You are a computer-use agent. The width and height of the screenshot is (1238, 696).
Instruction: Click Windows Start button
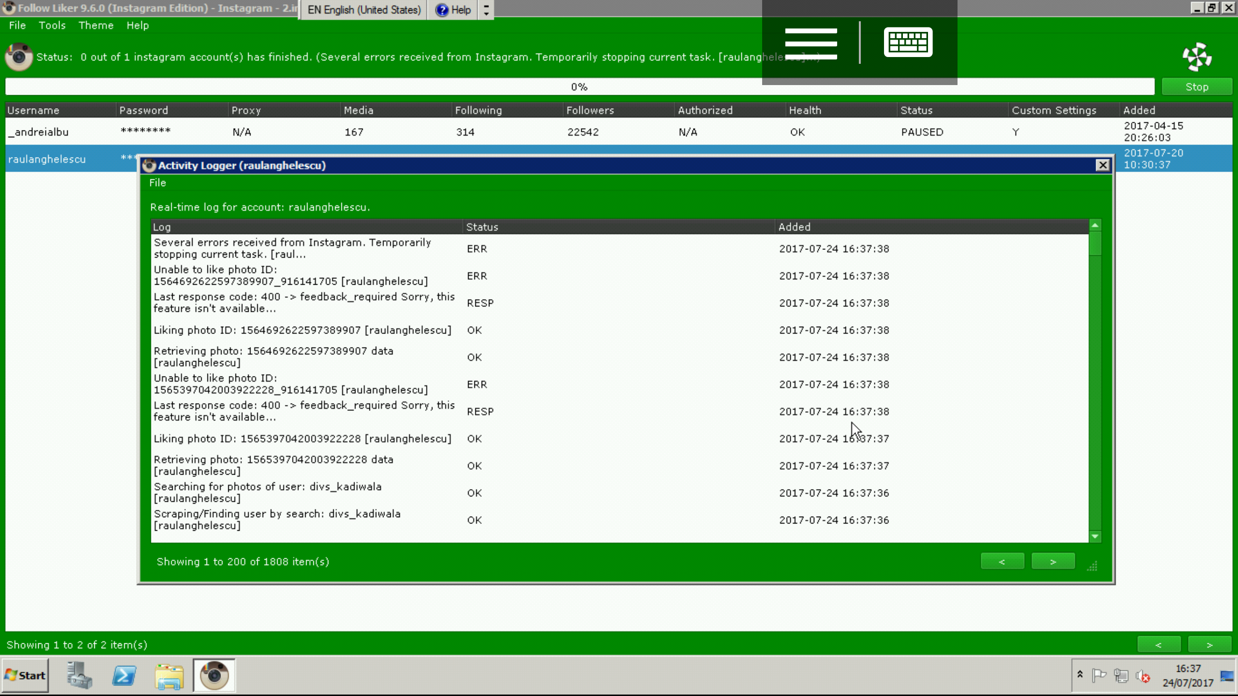click(x=26, y=675)
